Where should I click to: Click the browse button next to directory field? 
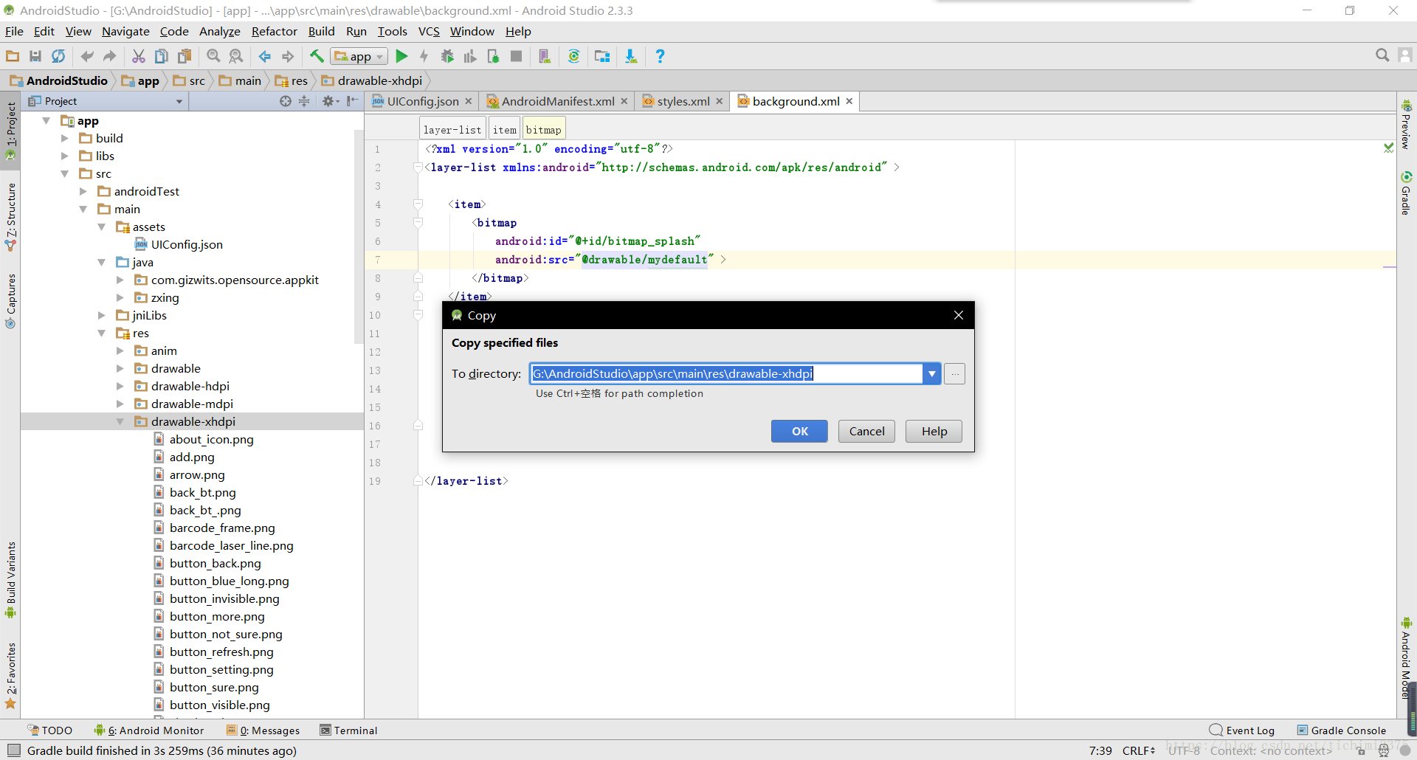[955, 374]
